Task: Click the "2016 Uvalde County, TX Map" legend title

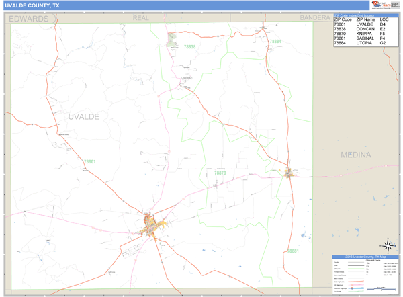Action: [x=365, y=257]
